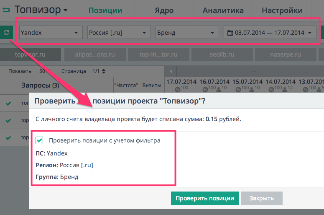324x215 pixels.
Task: Toggle the second query row checkmark
Action: 8,120
